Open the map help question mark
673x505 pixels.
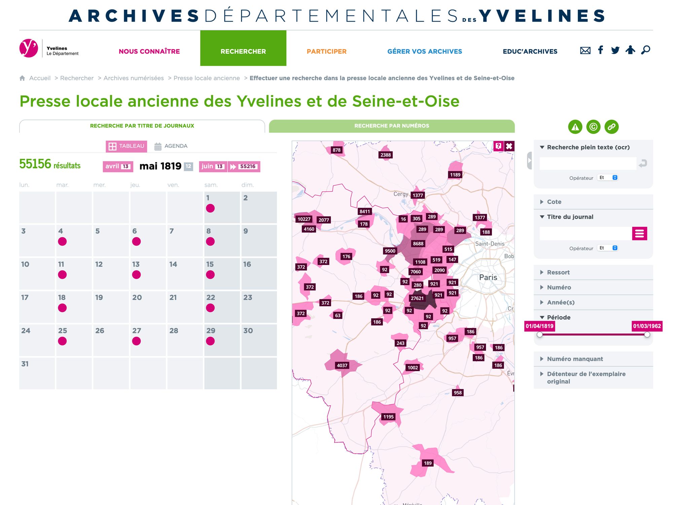tap(498, 146)
